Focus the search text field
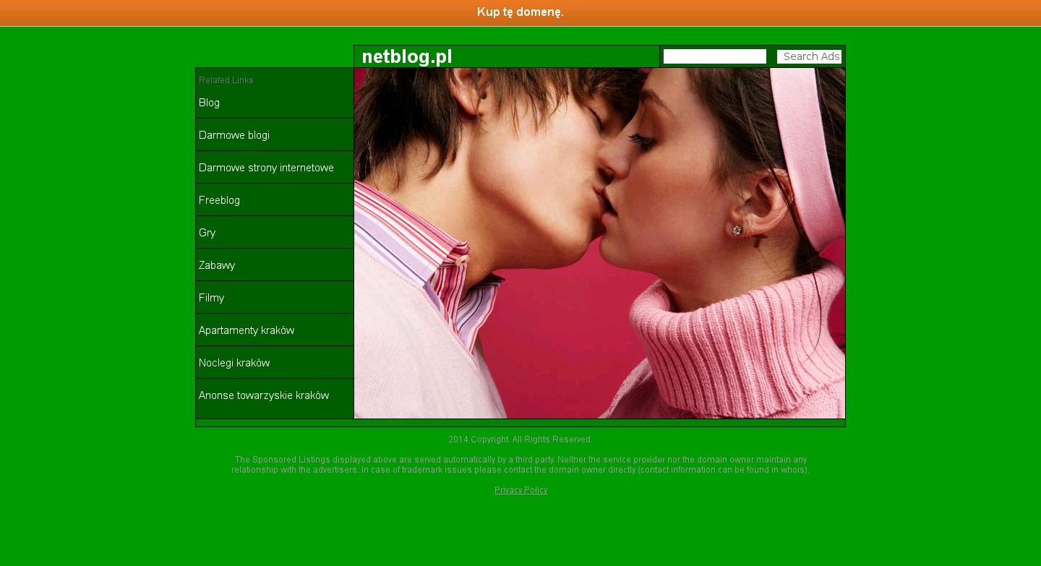This screenshot has height=566, width=1041. [714, 56]
